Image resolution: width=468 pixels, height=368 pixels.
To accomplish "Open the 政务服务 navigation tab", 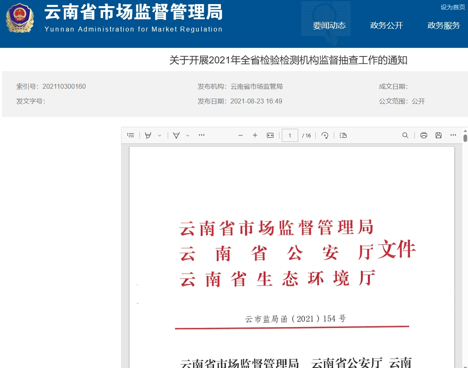I will click(444, 25).
